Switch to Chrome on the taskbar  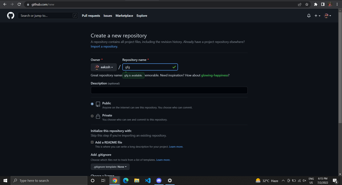pos(114,180)
